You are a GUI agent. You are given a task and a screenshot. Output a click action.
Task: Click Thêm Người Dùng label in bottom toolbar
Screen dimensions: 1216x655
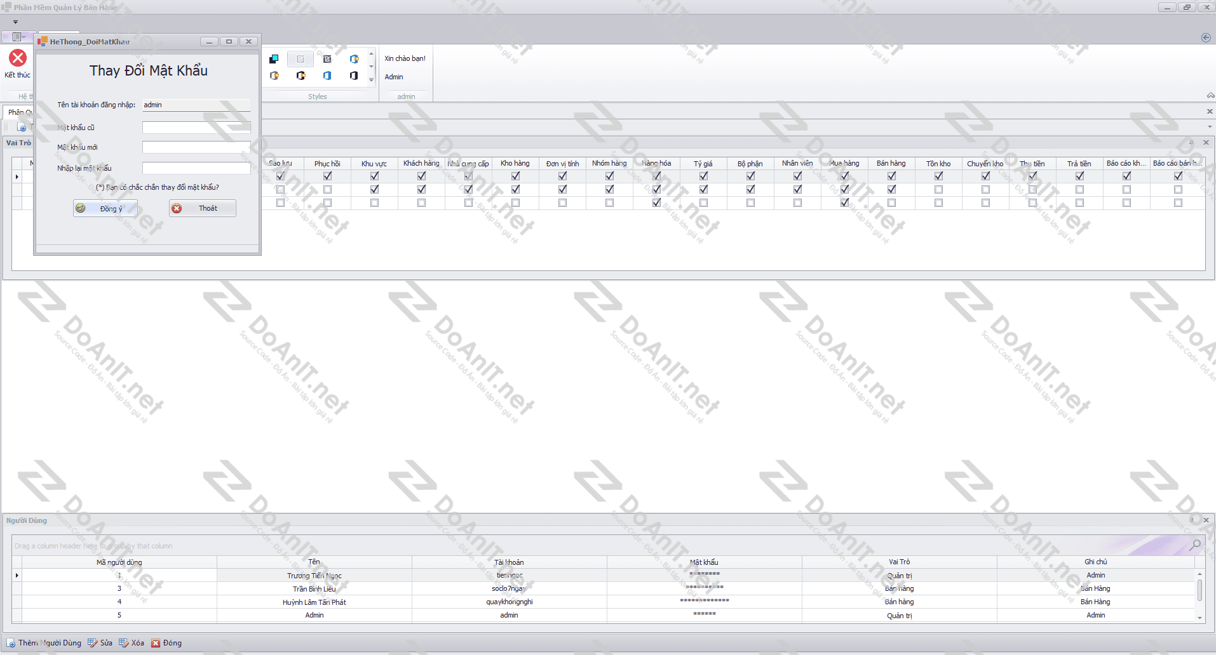(x=50, y=643)
